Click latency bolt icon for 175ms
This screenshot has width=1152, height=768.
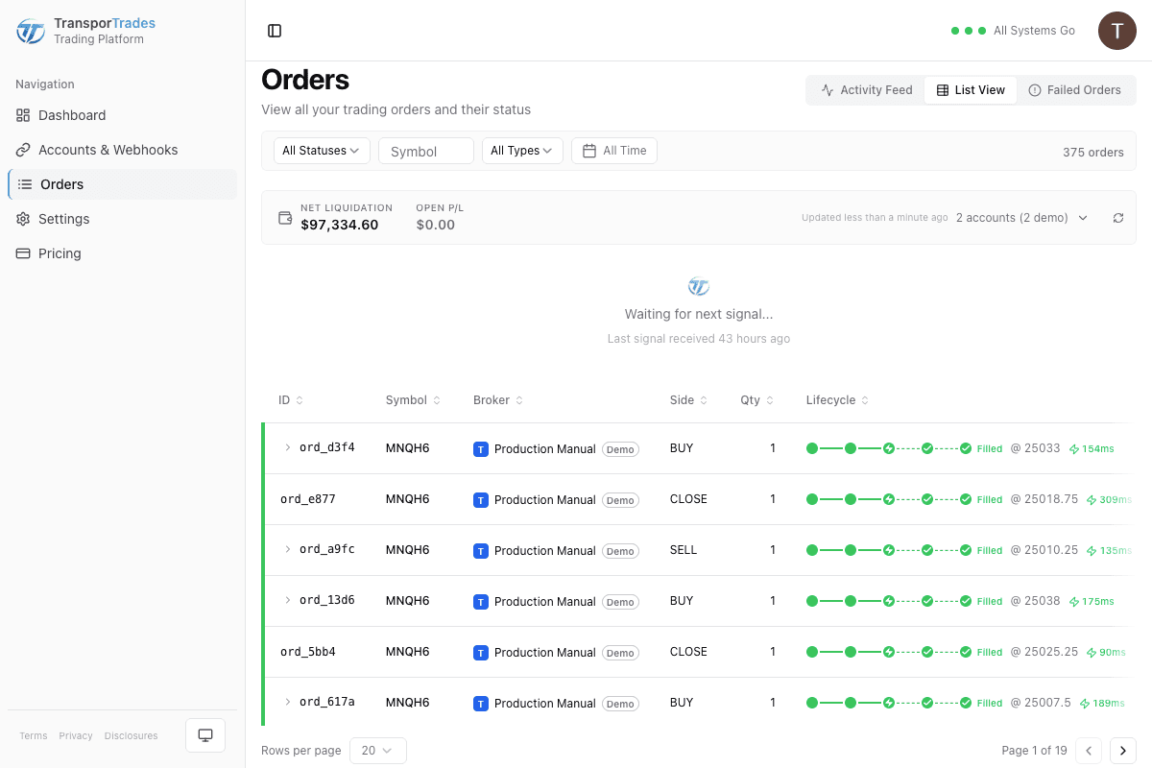click(1074, 602)
